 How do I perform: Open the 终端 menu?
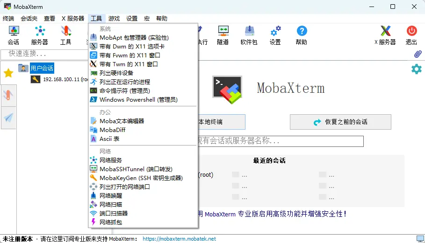[8, 18]
